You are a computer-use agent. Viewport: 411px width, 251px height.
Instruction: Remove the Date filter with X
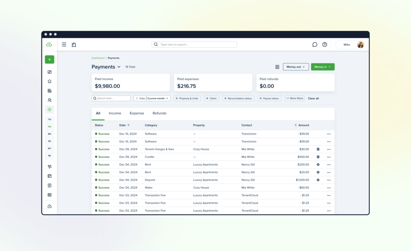[x=137, y=98]
